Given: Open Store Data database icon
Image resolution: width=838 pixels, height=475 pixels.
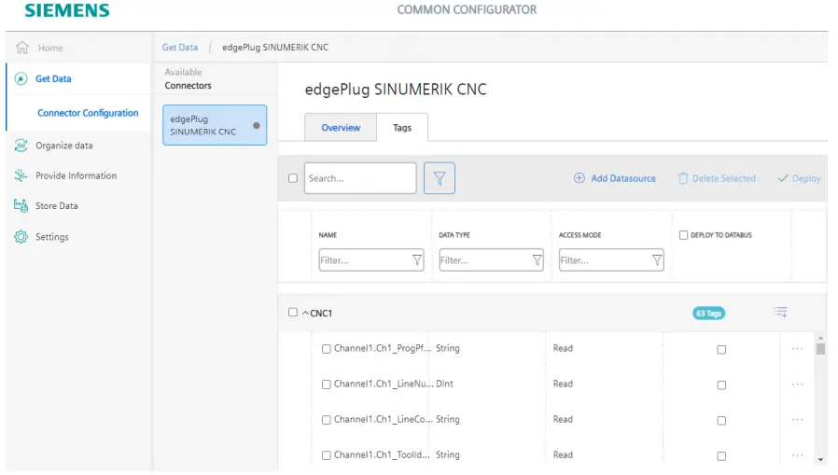Looking at the screenshot, I should click(x=21, y=205).
